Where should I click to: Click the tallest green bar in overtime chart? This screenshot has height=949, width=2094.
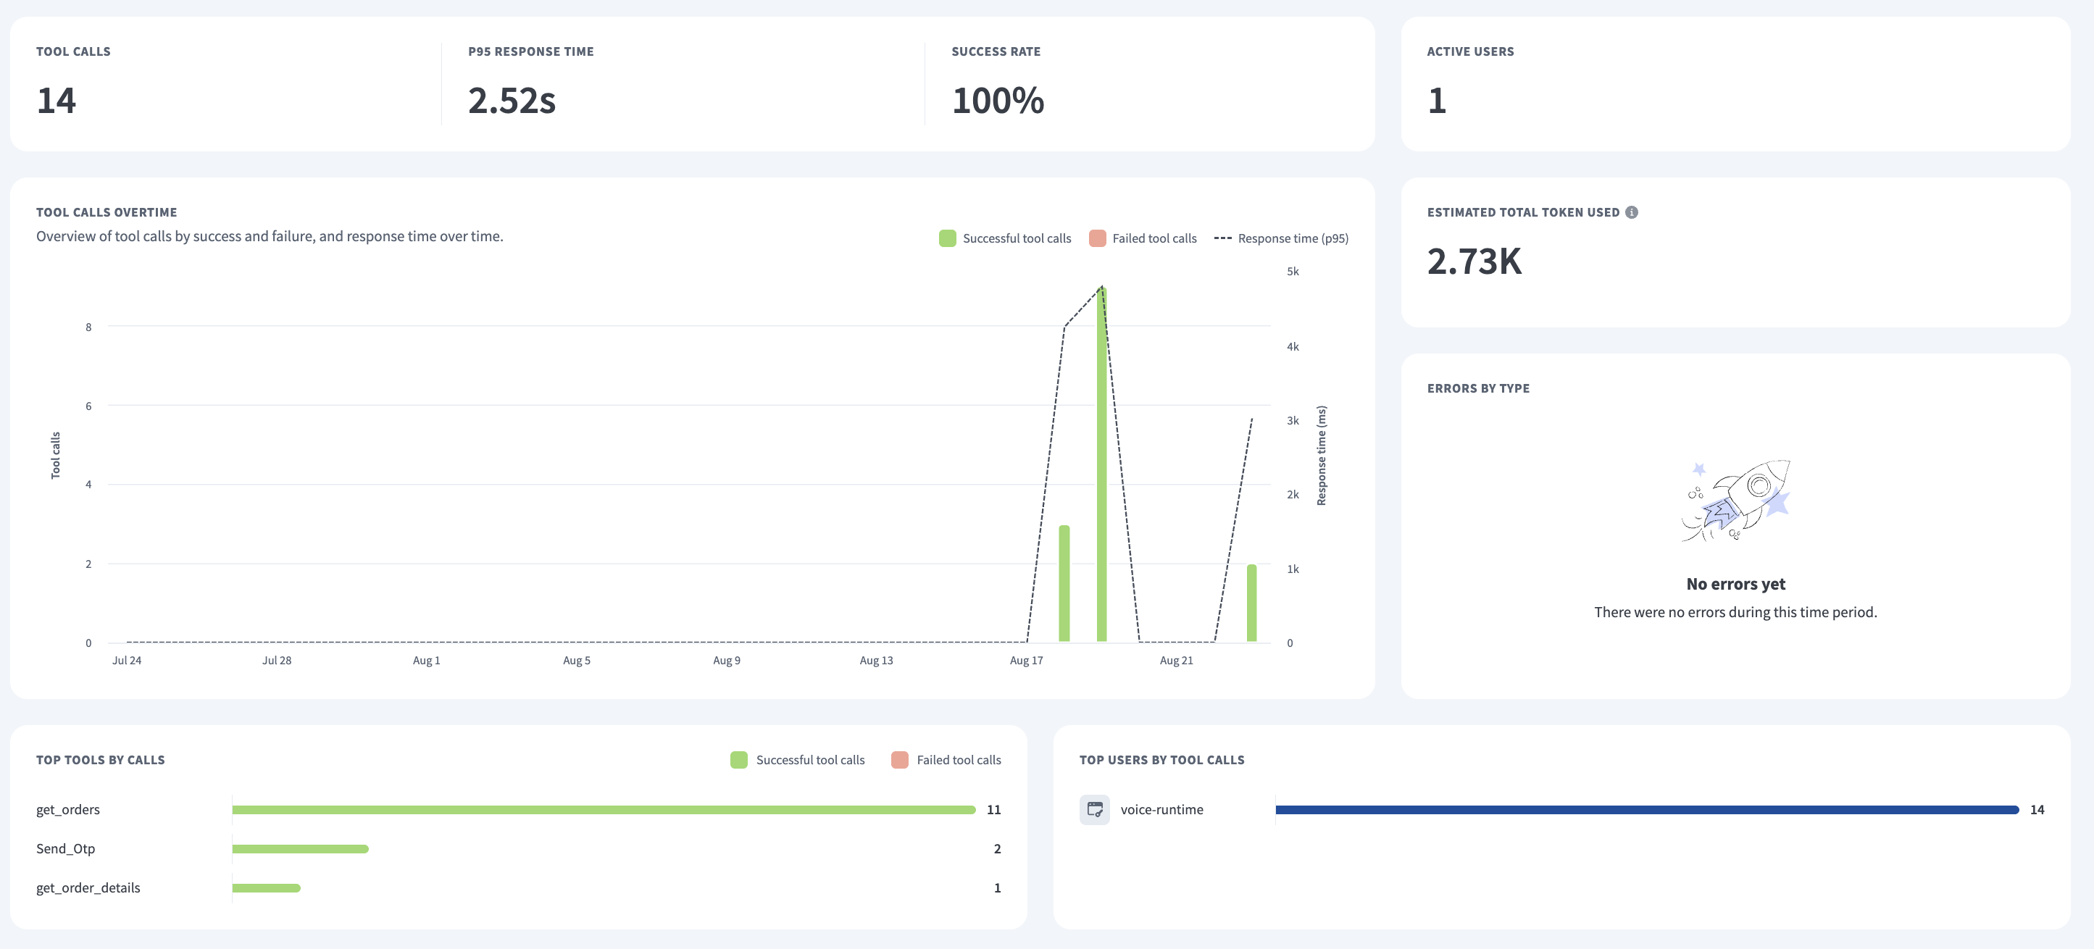coord(1101,464)
